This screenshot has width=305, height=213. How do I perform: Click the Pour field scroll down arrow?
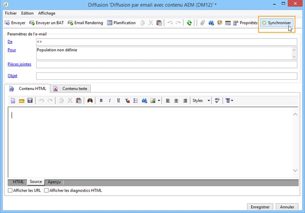click(294, 57)
